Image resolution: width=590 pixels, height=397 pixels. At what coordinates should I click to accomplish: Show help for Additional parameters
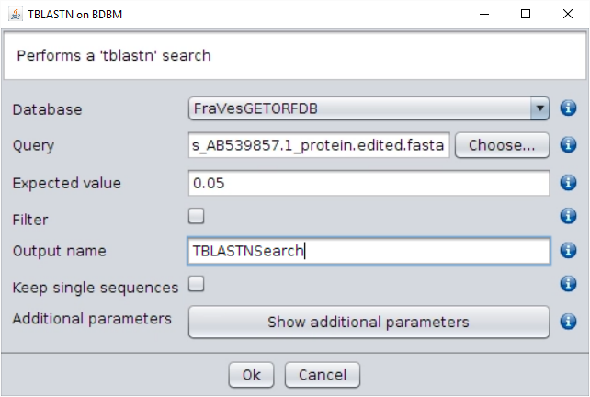pos(568,322)
